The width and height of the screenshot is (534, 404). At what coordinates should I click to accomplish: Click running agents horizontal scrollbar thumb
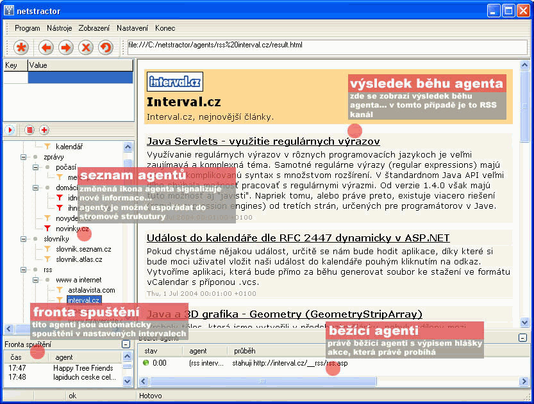point(263,381)
